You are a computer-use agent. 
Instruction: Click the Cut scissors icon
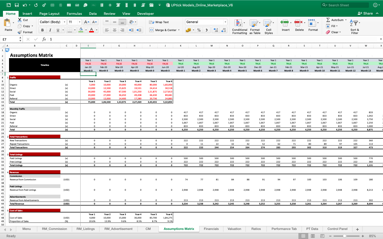pyautogui.click(x=20, y=20)
